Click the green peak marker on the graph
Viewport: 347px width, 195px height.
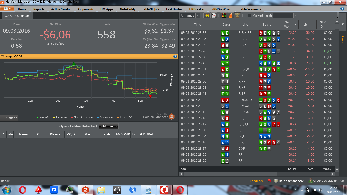coord(74,64)
